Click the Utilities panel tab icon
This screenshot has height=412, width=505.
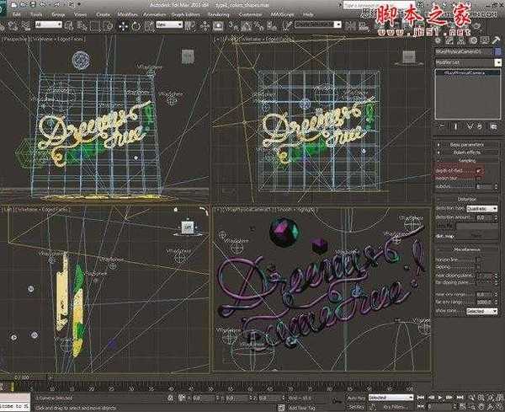[495, 38]
